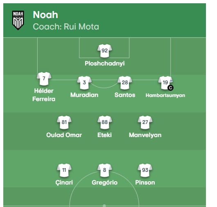Open Gregório player name
This screenshot has width=217, height=207.
coord(105,182)
